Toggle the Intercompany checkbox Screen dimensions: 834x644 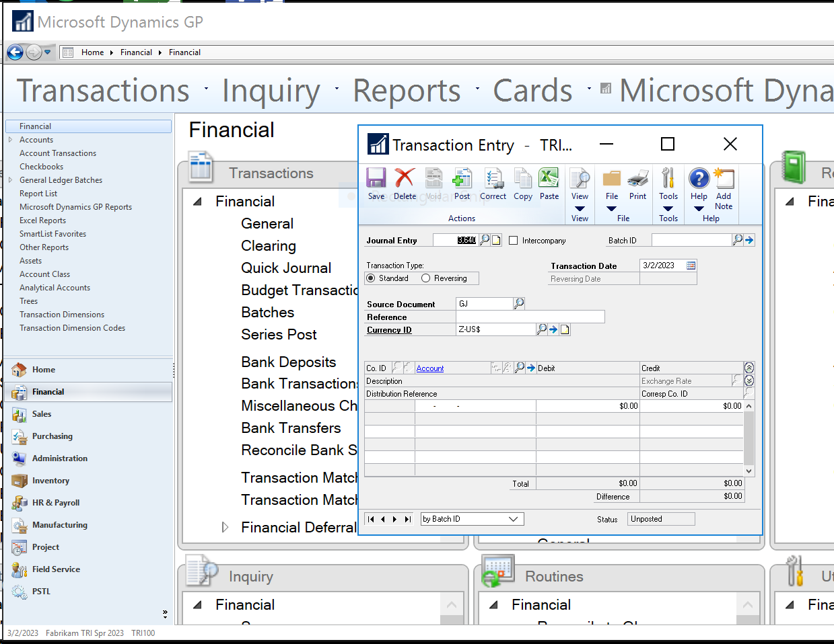[514, 241]
